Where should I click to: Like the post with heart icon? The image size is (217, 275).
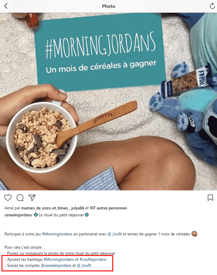click(8, 198)
